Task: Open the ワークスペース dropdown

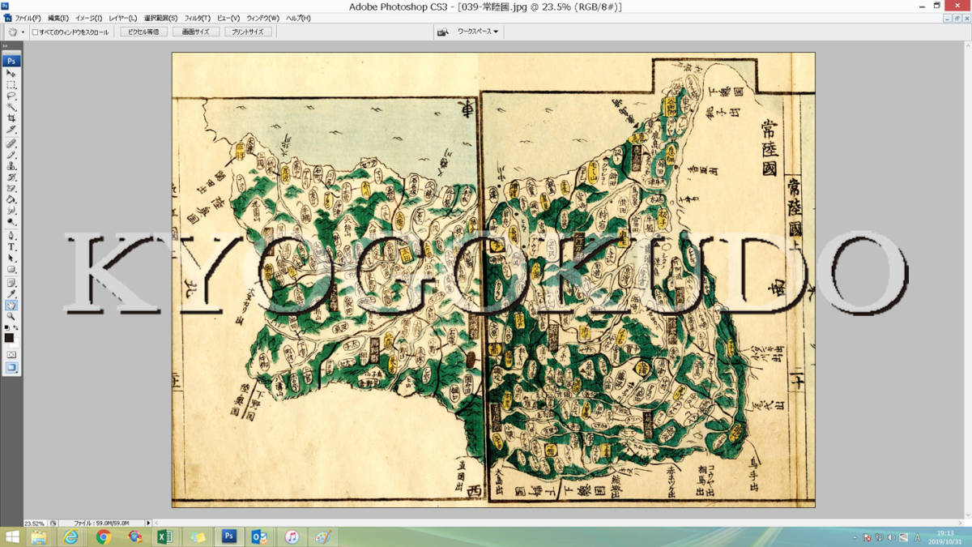Action: tap(478, 32)
